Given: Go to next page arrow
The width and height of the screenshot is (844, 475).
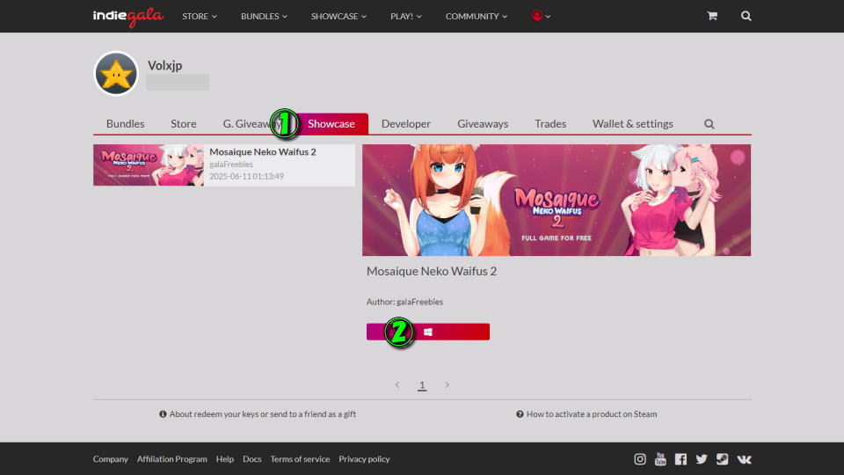Looking at the screenshot, I should [447, 384].
